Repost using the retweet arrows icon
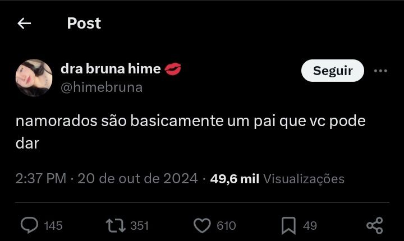The width and height of the screenshot is (404, 241). [x=116, y=225]
